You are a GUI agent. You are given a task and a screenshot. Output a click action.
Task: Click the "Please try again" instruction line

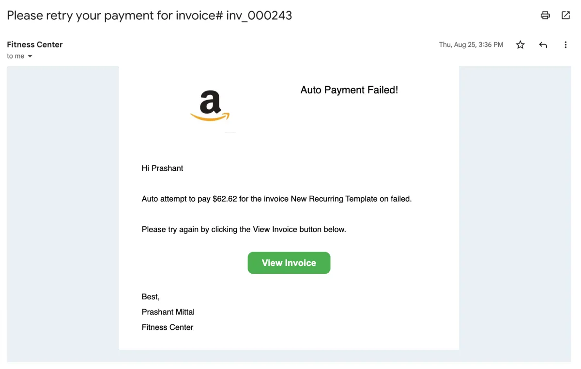pyautogui.click(x=244, y=229)
